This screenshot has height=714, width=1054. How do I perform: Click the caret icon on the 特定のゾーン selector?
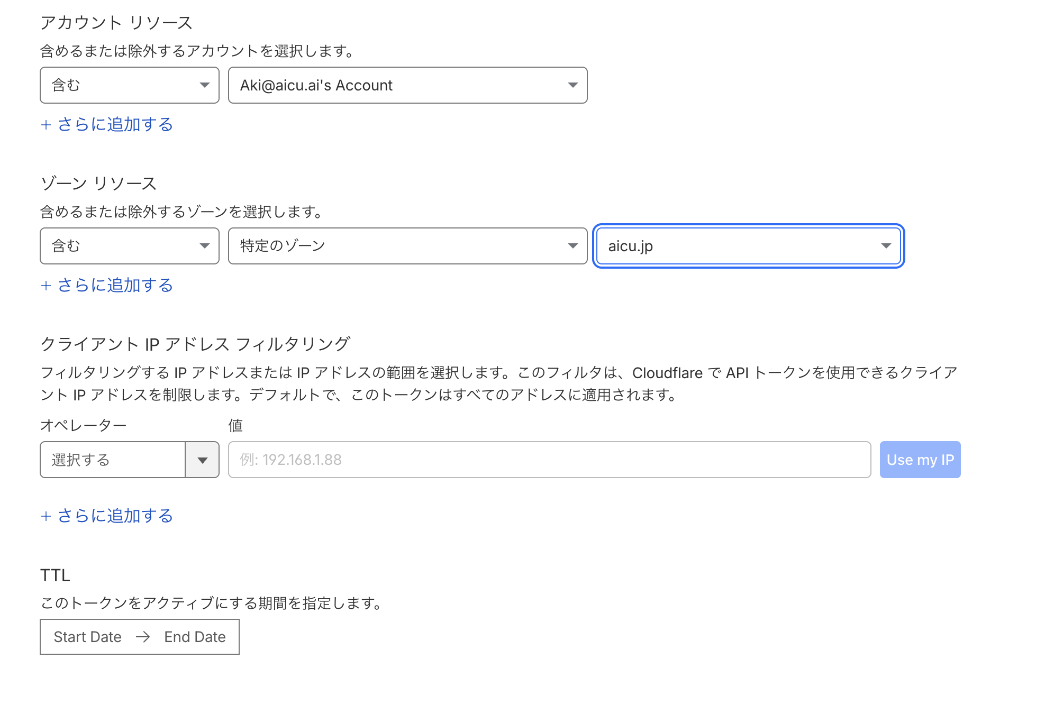(573, 246)
